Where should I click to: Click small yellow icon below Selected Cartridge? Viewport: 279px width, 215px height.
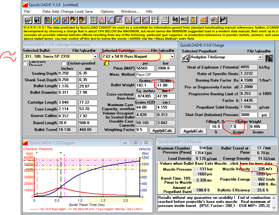[x=106, y=63]
